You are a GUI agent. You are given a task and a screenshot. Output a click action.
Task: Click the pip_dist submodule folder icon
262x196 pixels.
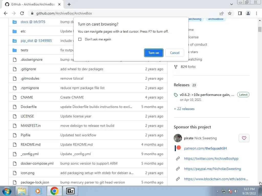tap(15, 41)
